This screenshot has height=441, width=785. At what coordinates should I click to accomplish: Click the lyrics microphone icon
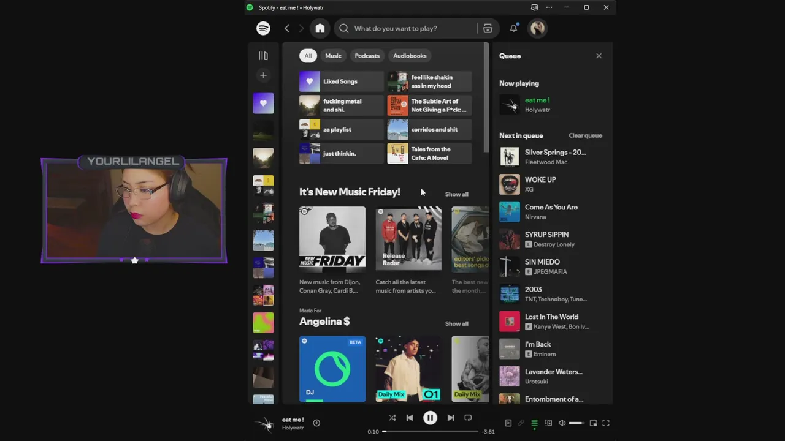(x=521, y=423)
